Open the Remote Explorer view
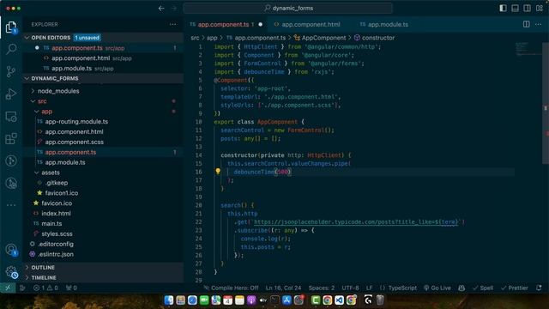The height and width of the screenshot is (309, 549). (x=11, y=117)
